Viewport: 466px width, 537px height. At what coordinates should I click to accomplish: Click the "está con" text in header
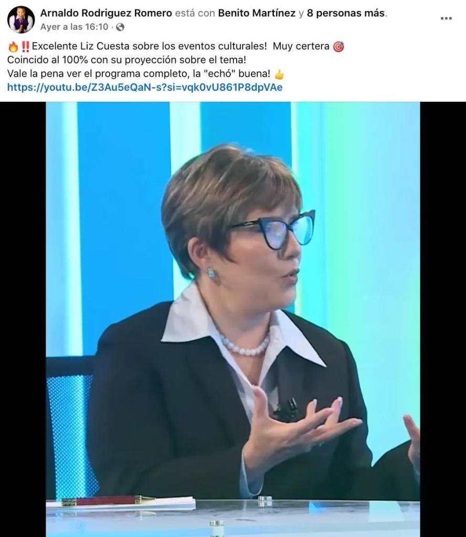coord(195,13)
